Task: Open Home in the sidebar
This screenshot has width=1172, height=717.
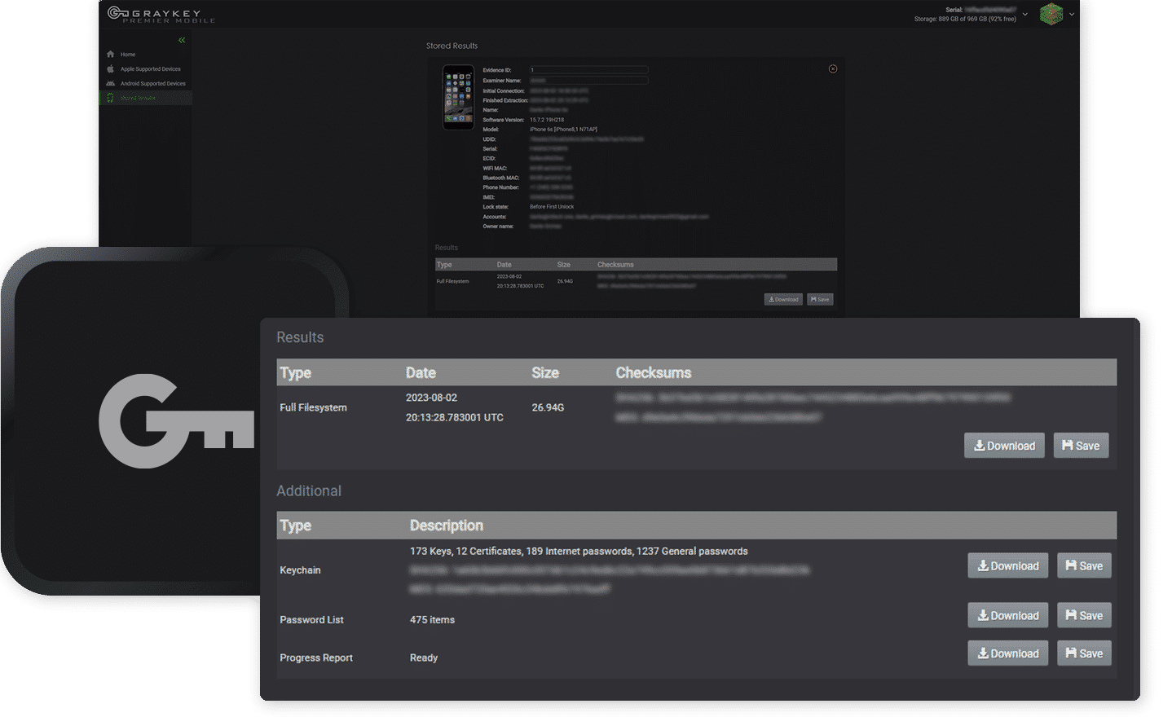Action: pos(128,55)
